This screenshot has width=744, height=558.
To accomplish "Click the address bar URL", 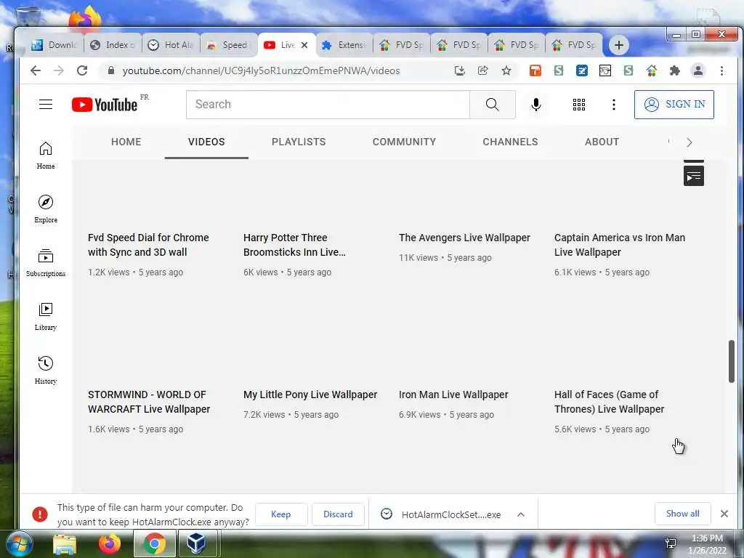I will [x=261, y=70].
